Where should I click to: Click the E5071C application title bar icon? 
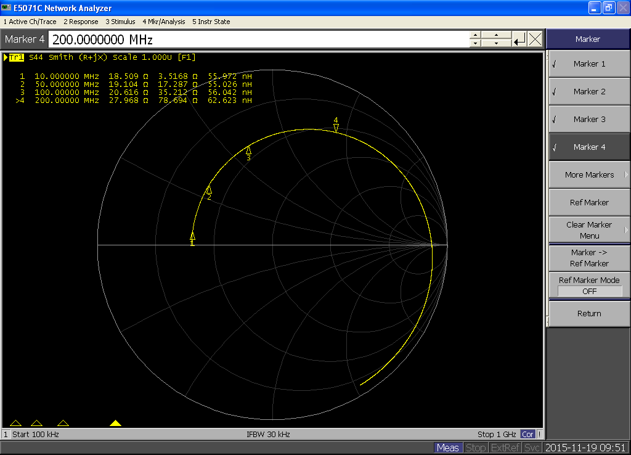click(x=6, y=7)
